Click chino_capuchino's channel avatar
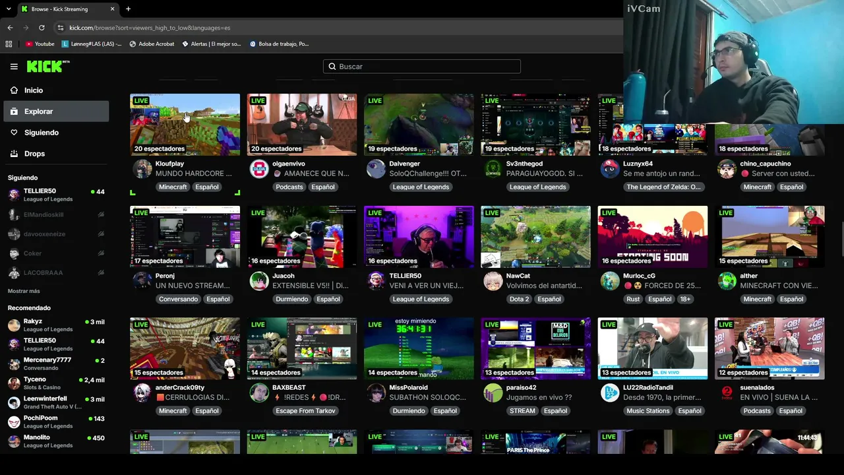Viewport: 844px width, 475px height. (727, 169)
